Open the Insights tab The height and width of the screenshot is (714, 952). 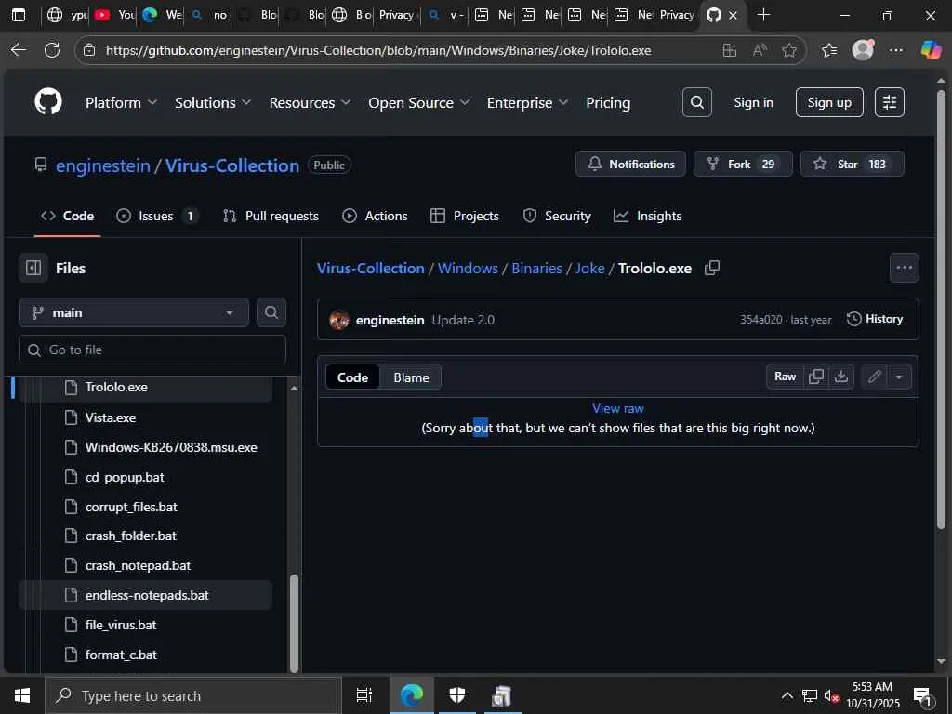pos(647,216)
